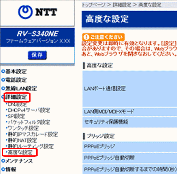This screenshot has height=174, width=177.
Task: Click the NTT logo
Action: 38,12
